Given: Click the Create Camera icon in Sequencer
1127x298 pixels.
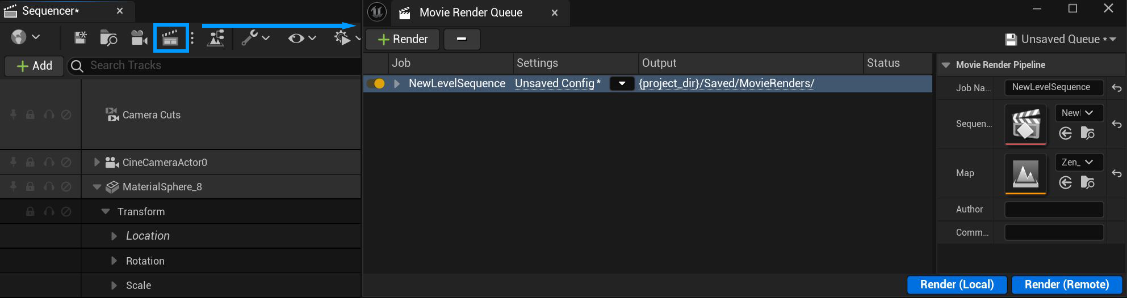Looking at the screenshot, I should [x=139, y=38].
